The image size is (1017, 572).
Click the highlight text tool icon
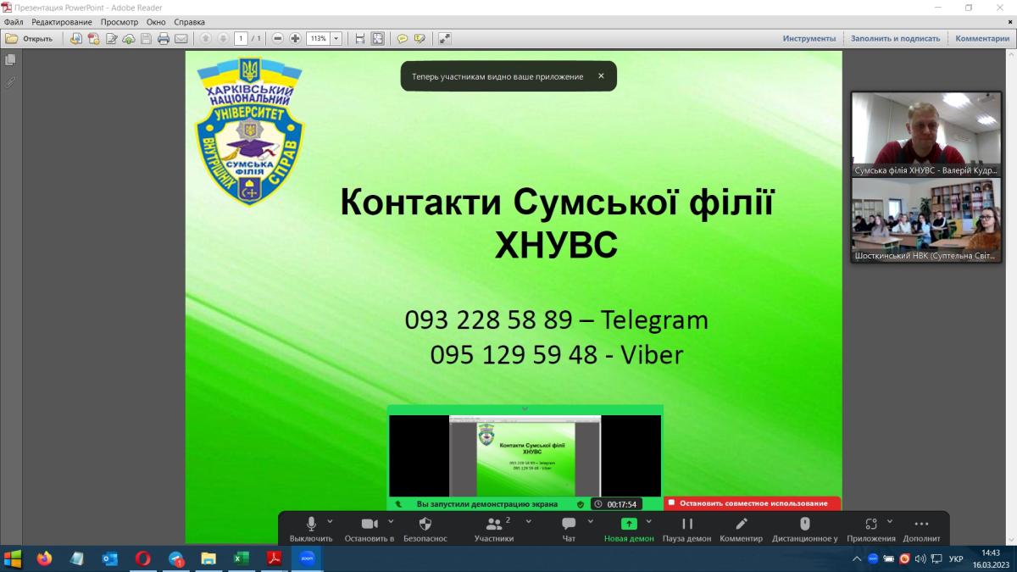point(420,38)
